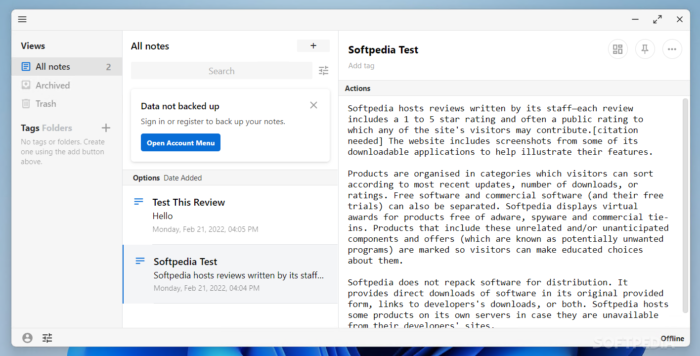Maximize the notes window
This screenshot has width=700, height=356.
[657, 19]
